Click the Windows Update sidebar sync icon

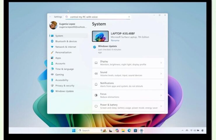point(52,91)
